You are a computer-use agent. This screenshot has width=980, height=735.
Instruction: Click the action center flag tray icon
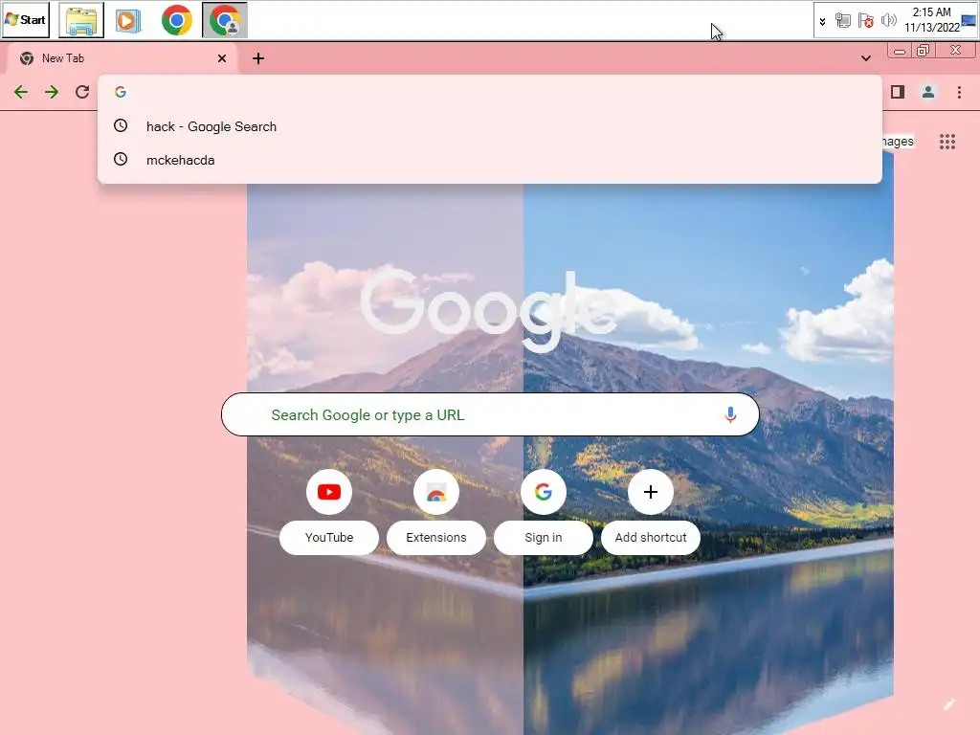pos(865,21)
